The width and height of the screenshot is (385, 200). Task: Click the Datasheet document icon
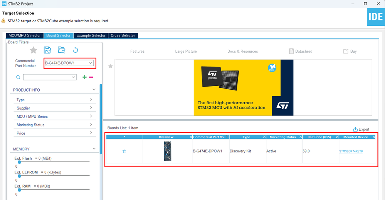click(291, 51)
